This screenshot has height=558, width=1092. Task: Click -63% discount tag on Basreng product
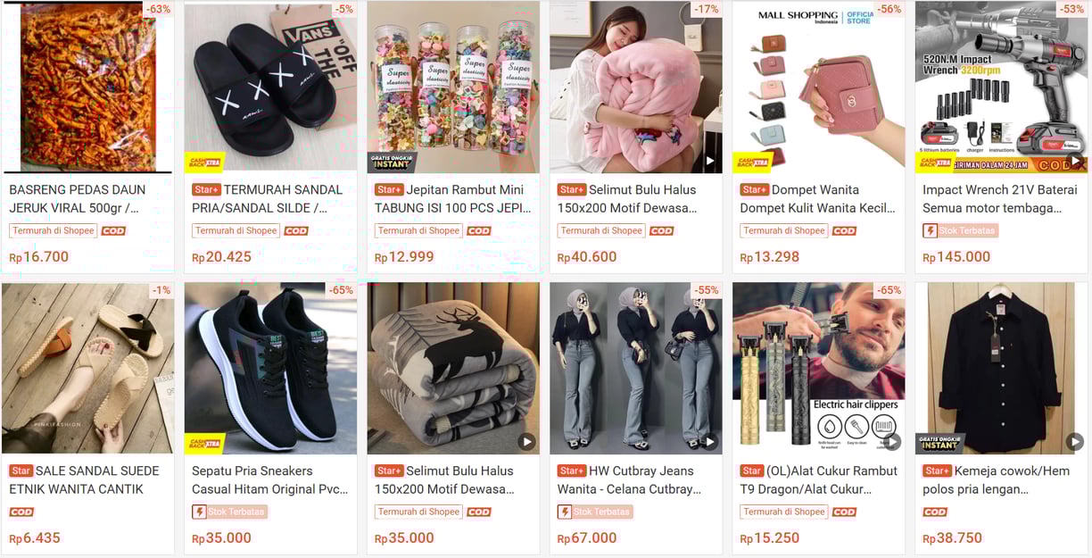coord(158,9)
